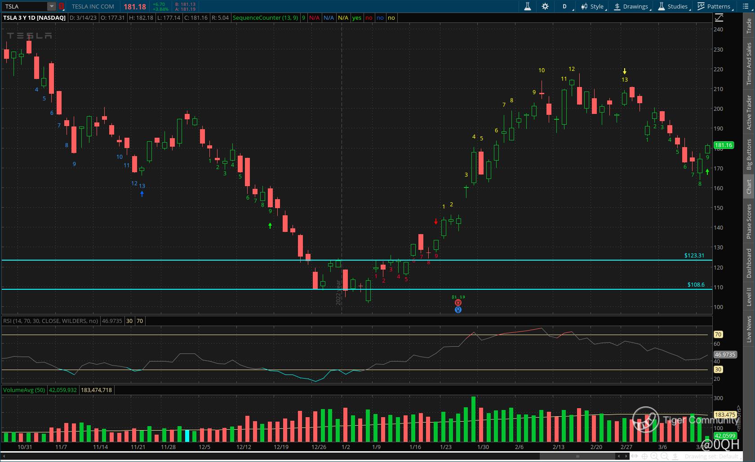Open the Dashboard side tab
Viewport: 755px width, 462px height.
pos(749,263)
